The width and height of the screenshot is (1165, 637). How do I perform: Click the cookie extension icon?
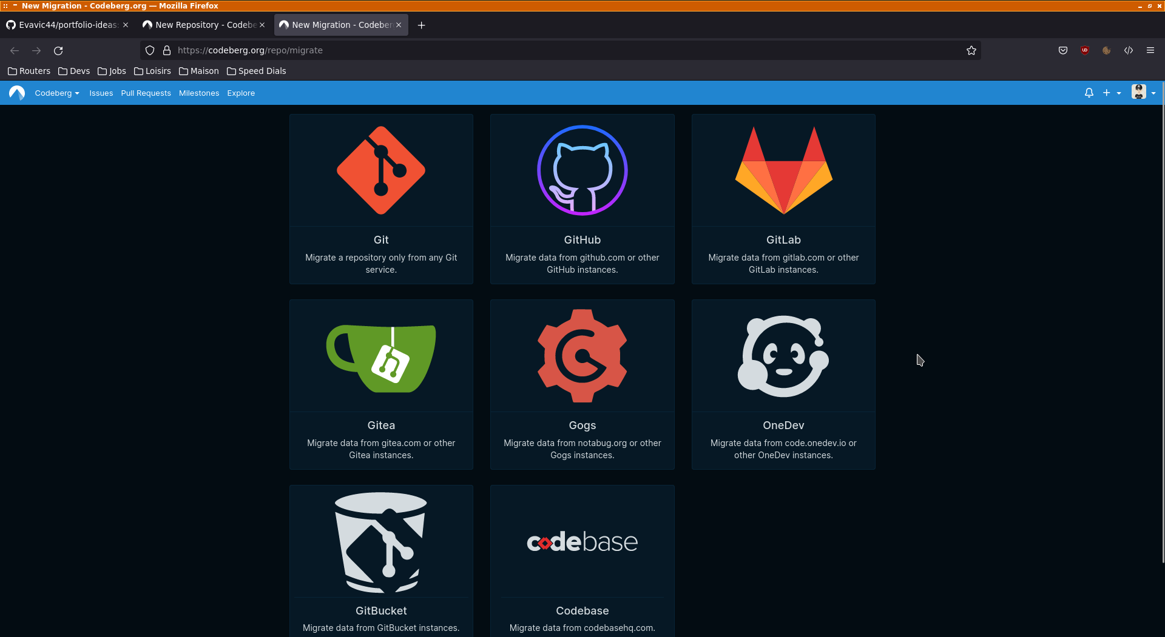(x=1107, y=50)
